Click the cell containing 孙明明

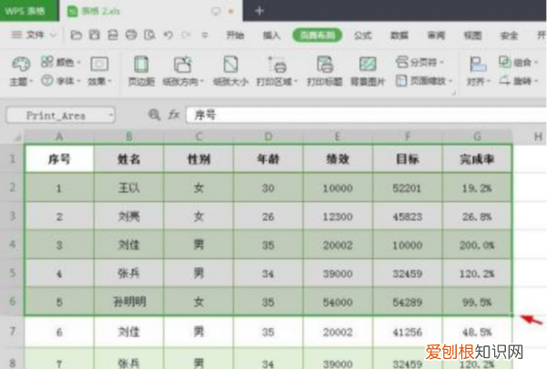[129, 302]
